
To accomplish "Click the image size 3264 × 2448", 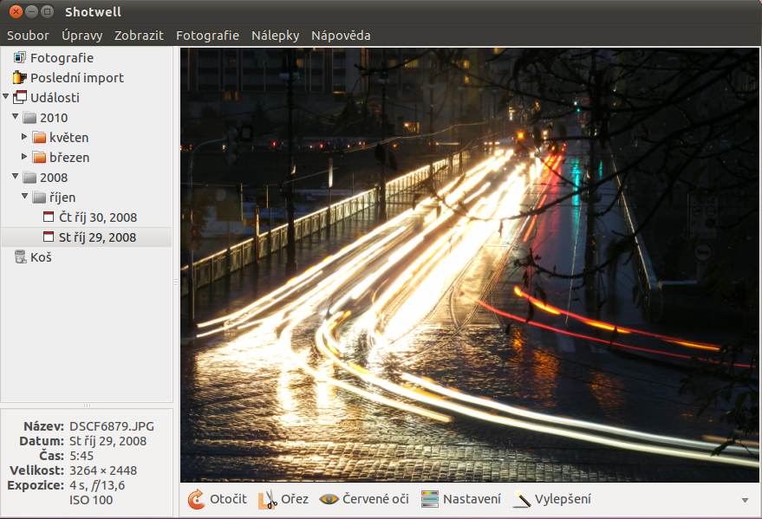I will 103,470.
